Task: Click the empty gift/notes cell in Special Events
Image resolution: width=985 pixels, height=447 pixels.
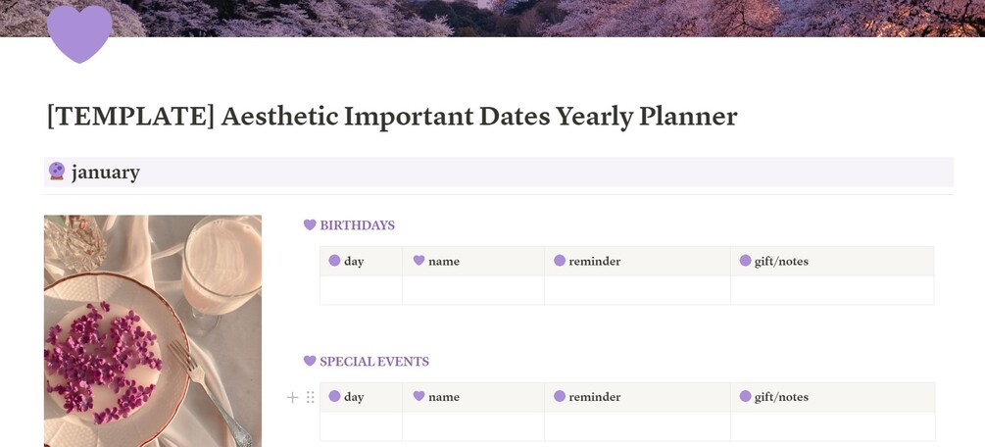Action: click(831, 426)
